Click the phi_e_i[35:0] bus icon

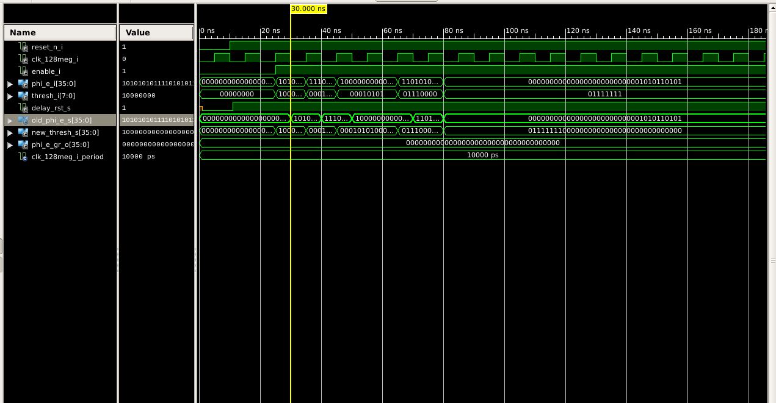tap(23, 84)
